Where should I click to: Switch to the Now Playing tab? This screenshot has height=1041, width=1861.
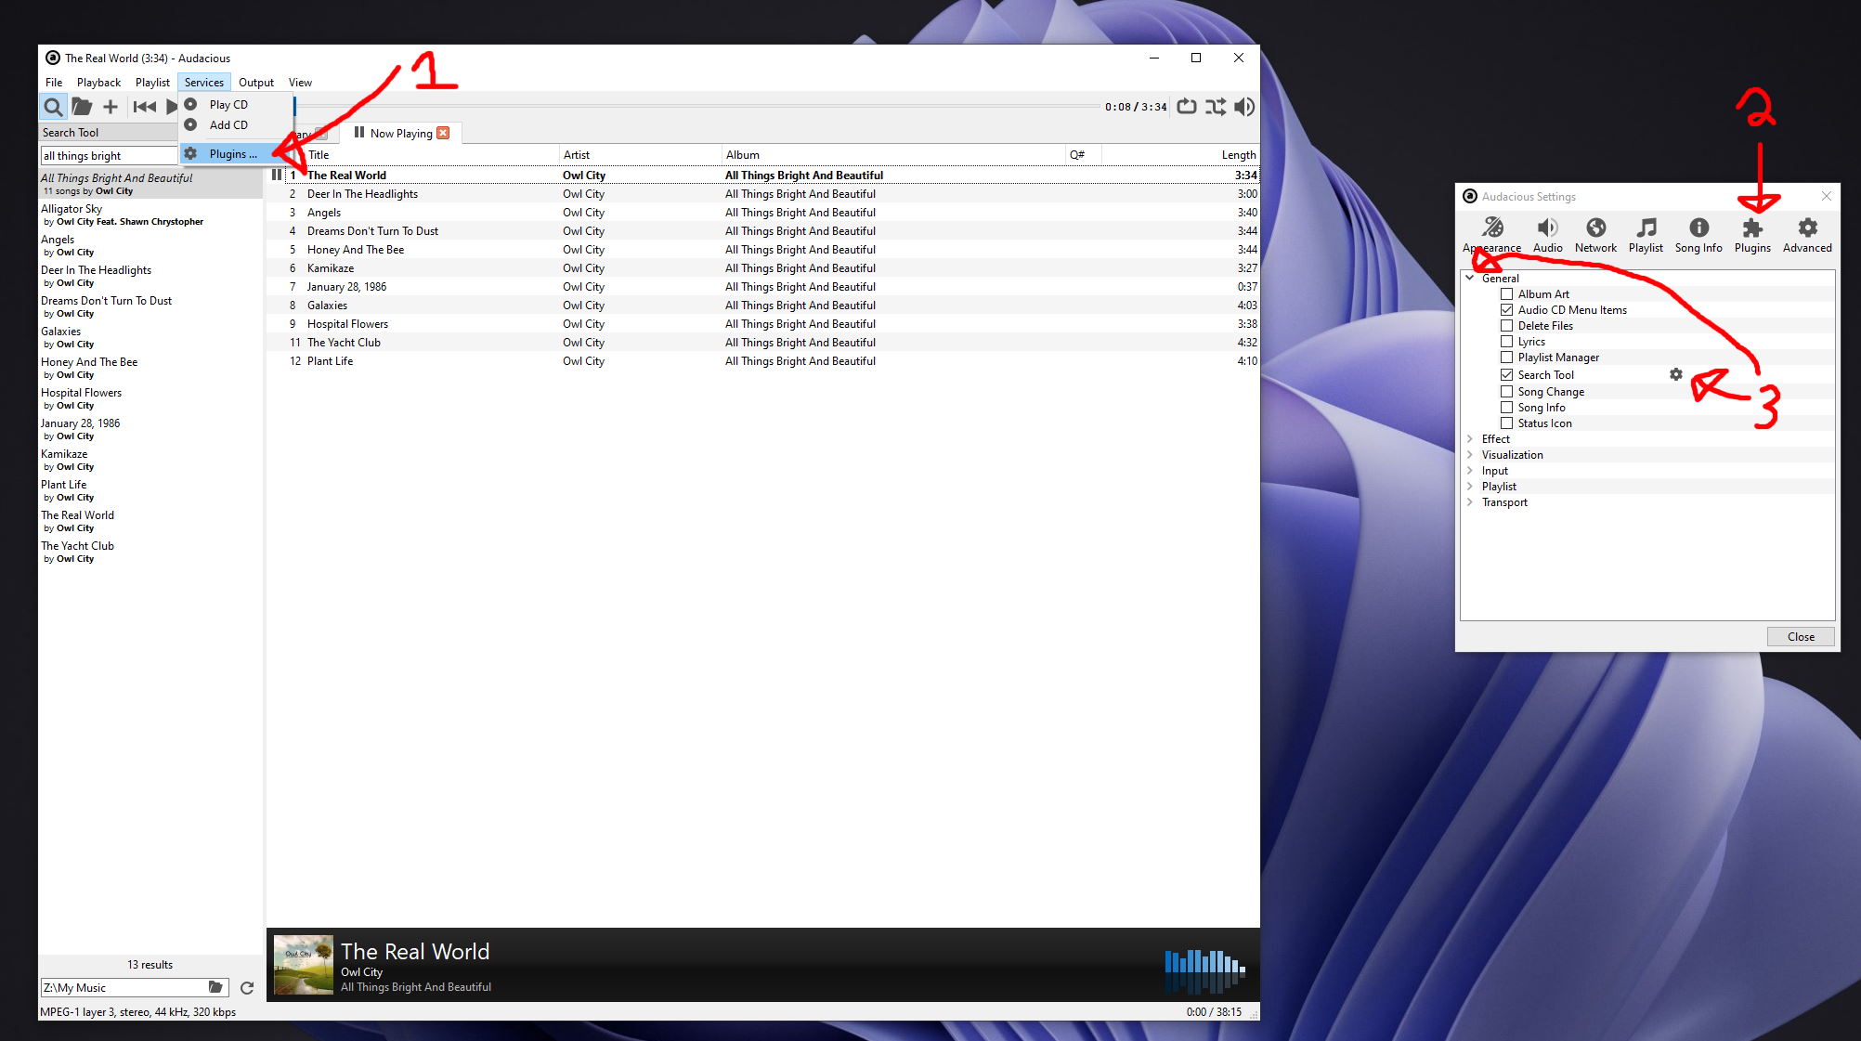[x=401, y=133]
